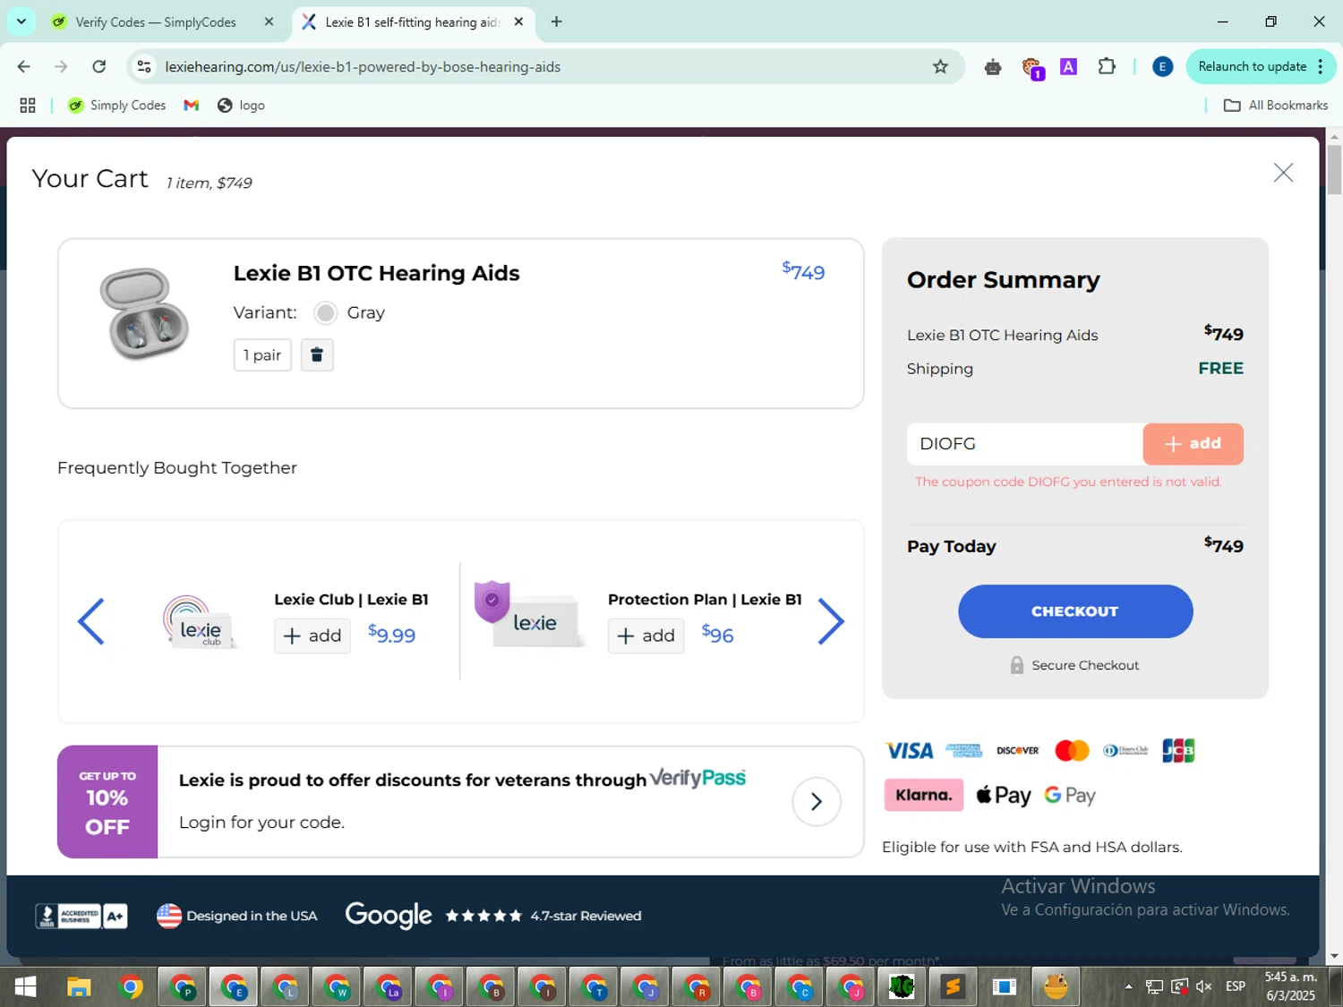The width and height of the screenshot is (1343, 1007).
Task: Click the VISA card logo
Action: pyautogui.click(x=909, y=751)
